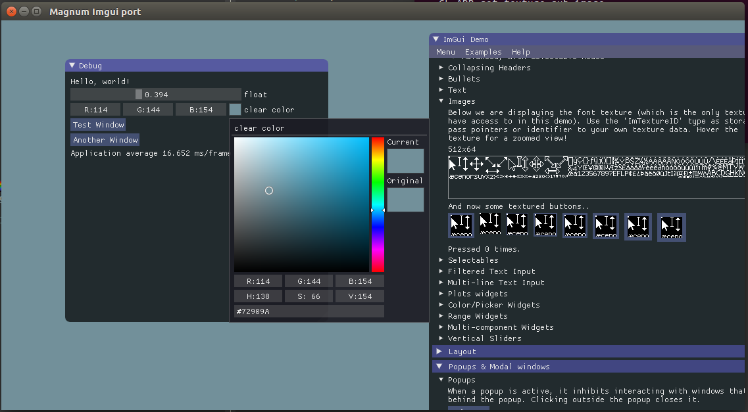Click the saturation-value square in color picker
The image size is (748, 412).
point(301,205)
